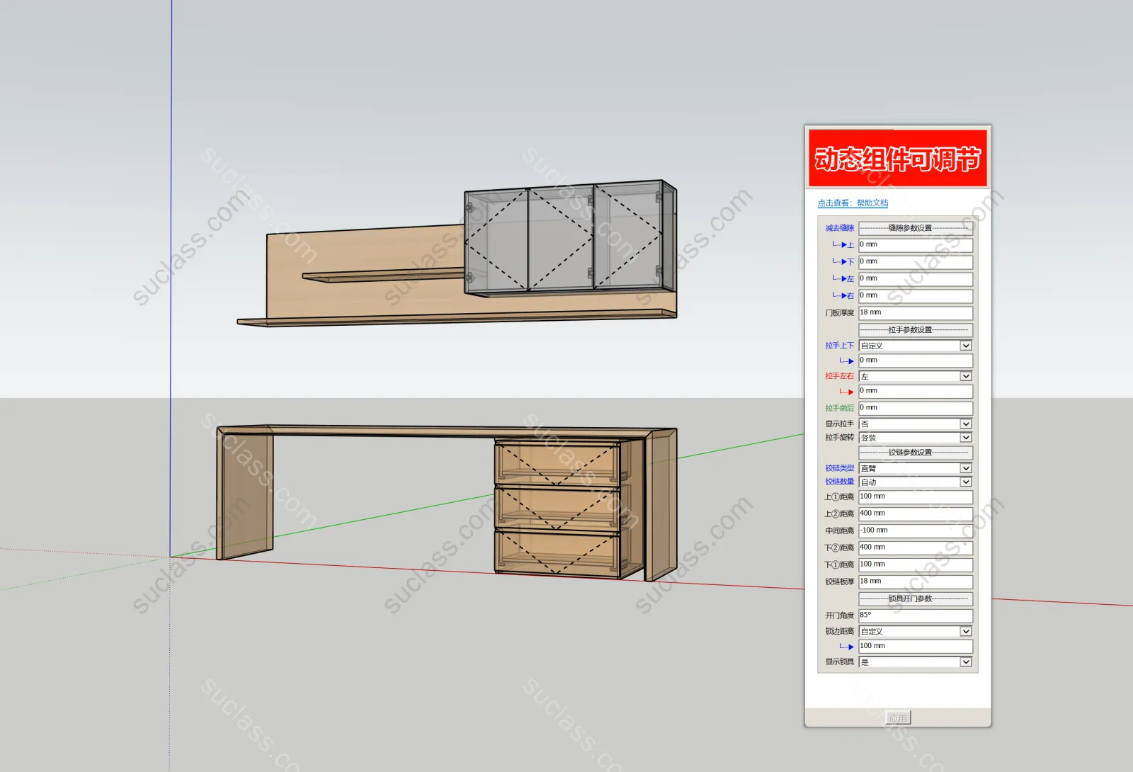This screenshot has height=772, width=1133.
Task: Click the 应用 apply button
Action: coord(898,718)
